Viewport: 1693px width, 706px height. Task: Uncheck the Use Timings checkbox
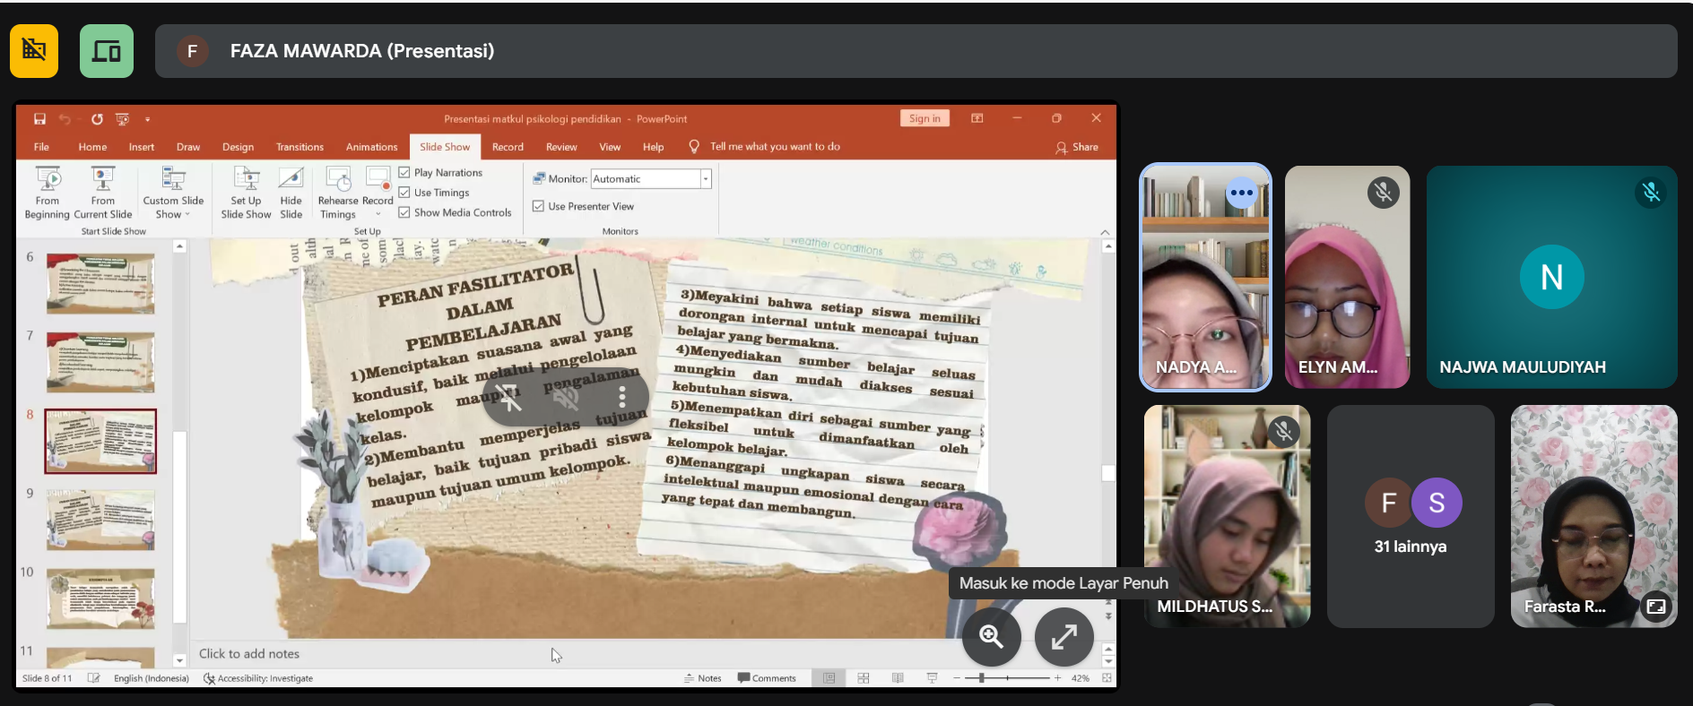404,193
